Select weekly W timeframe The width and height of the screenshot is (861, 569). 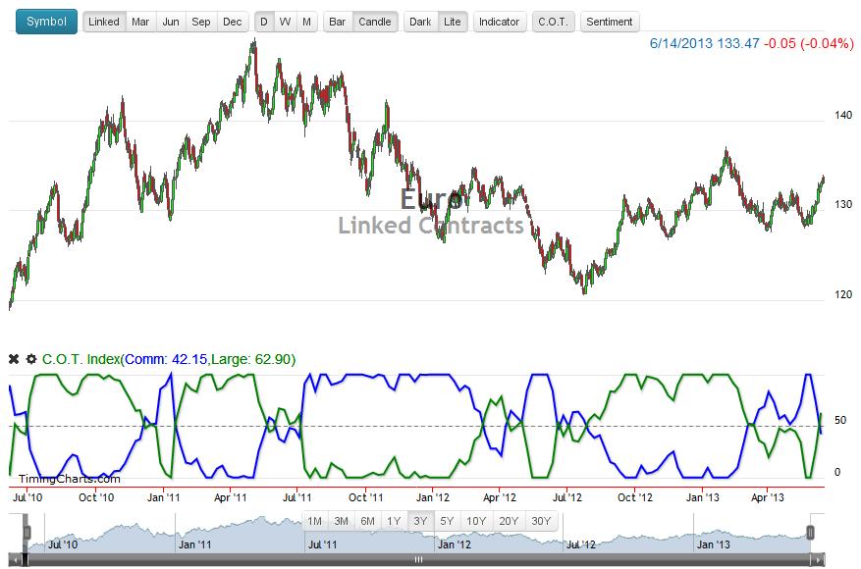point(285,22)
